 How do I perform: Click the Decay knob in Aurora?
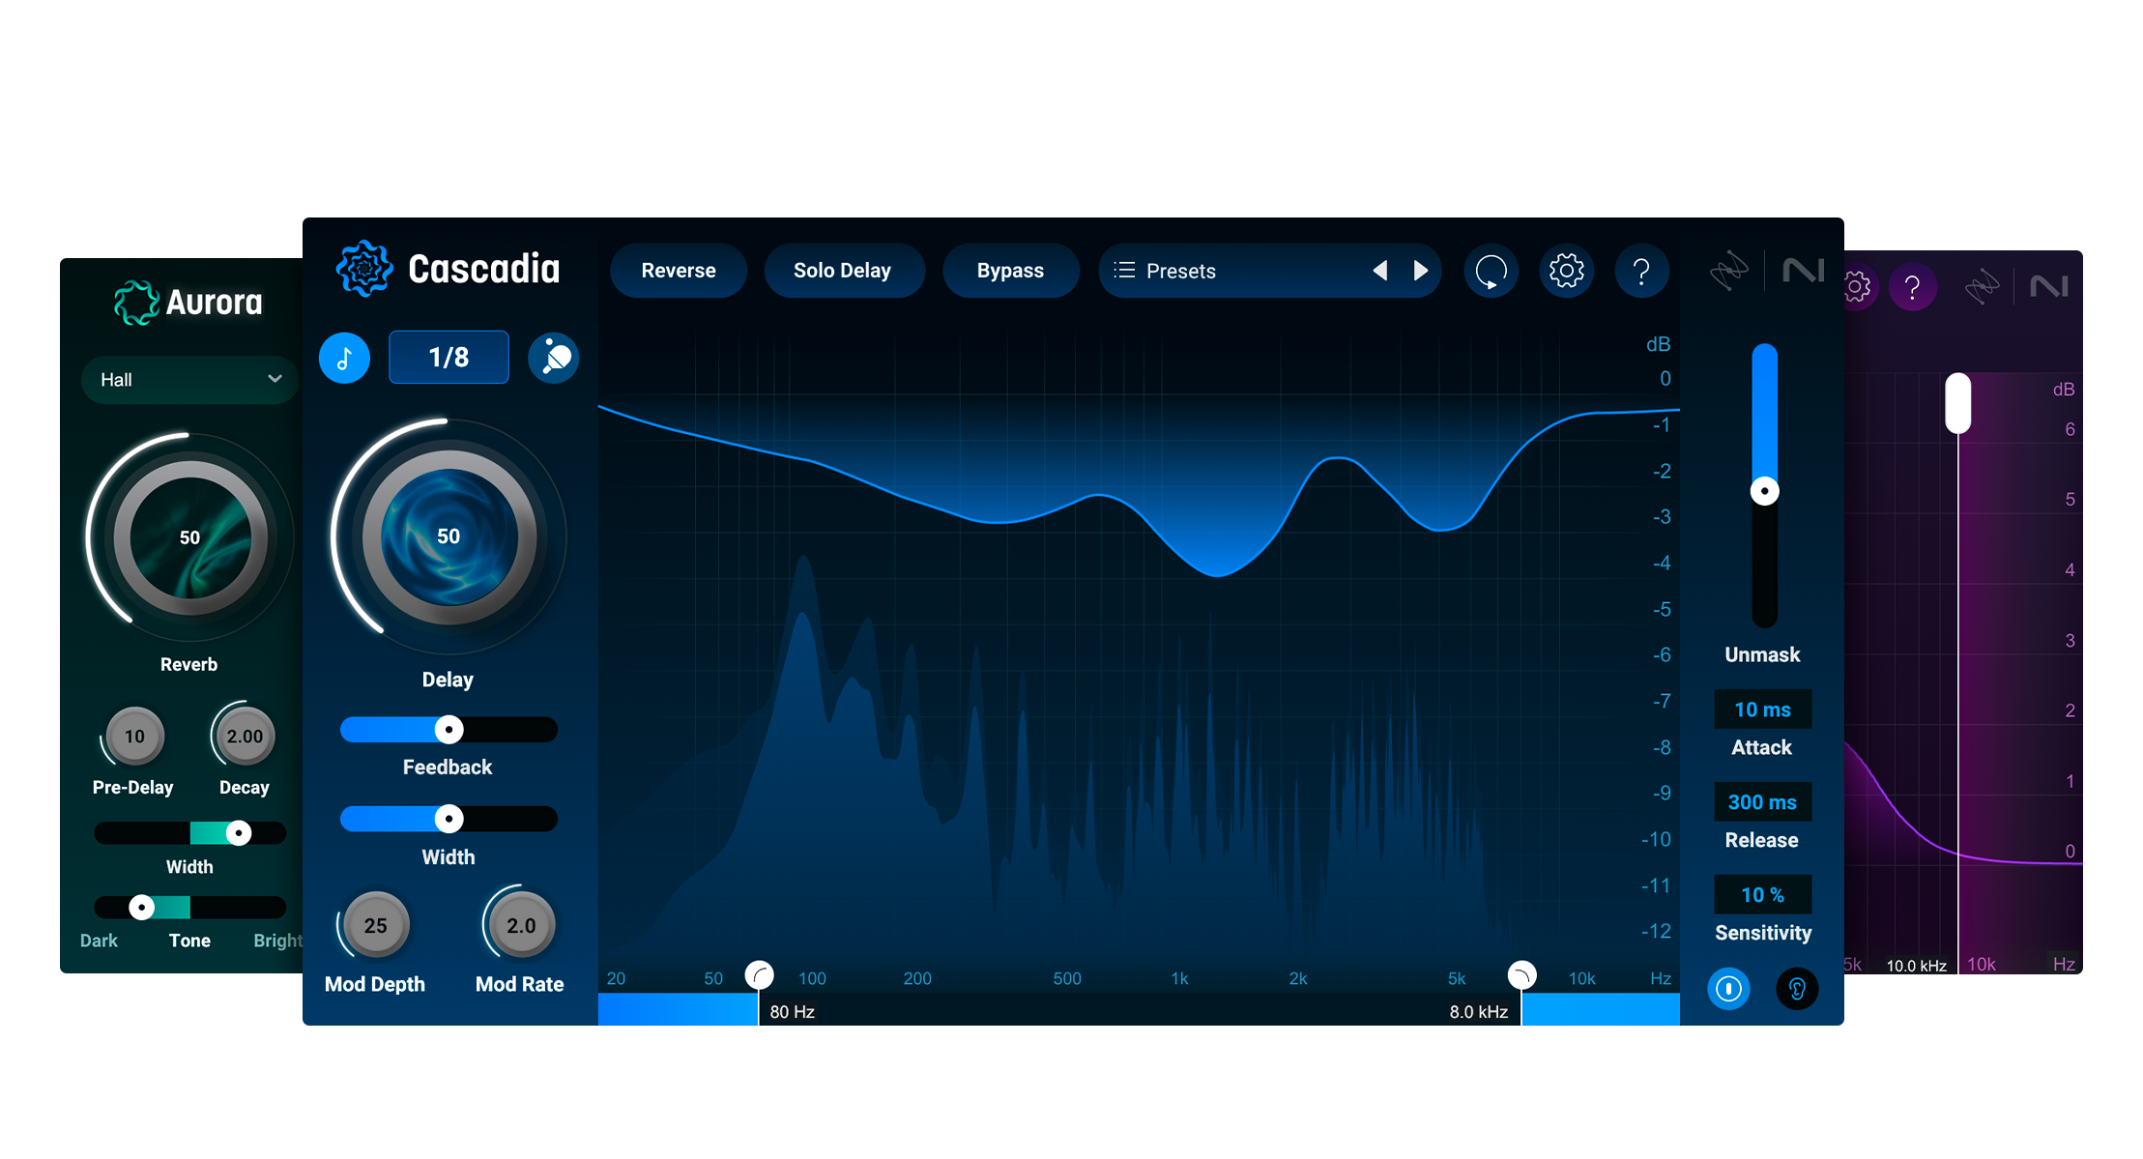[245, 737]
